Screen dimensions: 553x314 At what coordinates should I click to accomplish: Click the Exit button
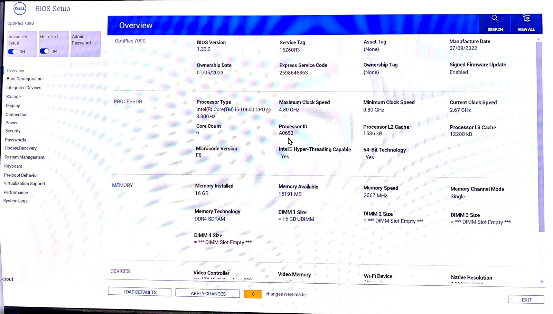(526, 300)
